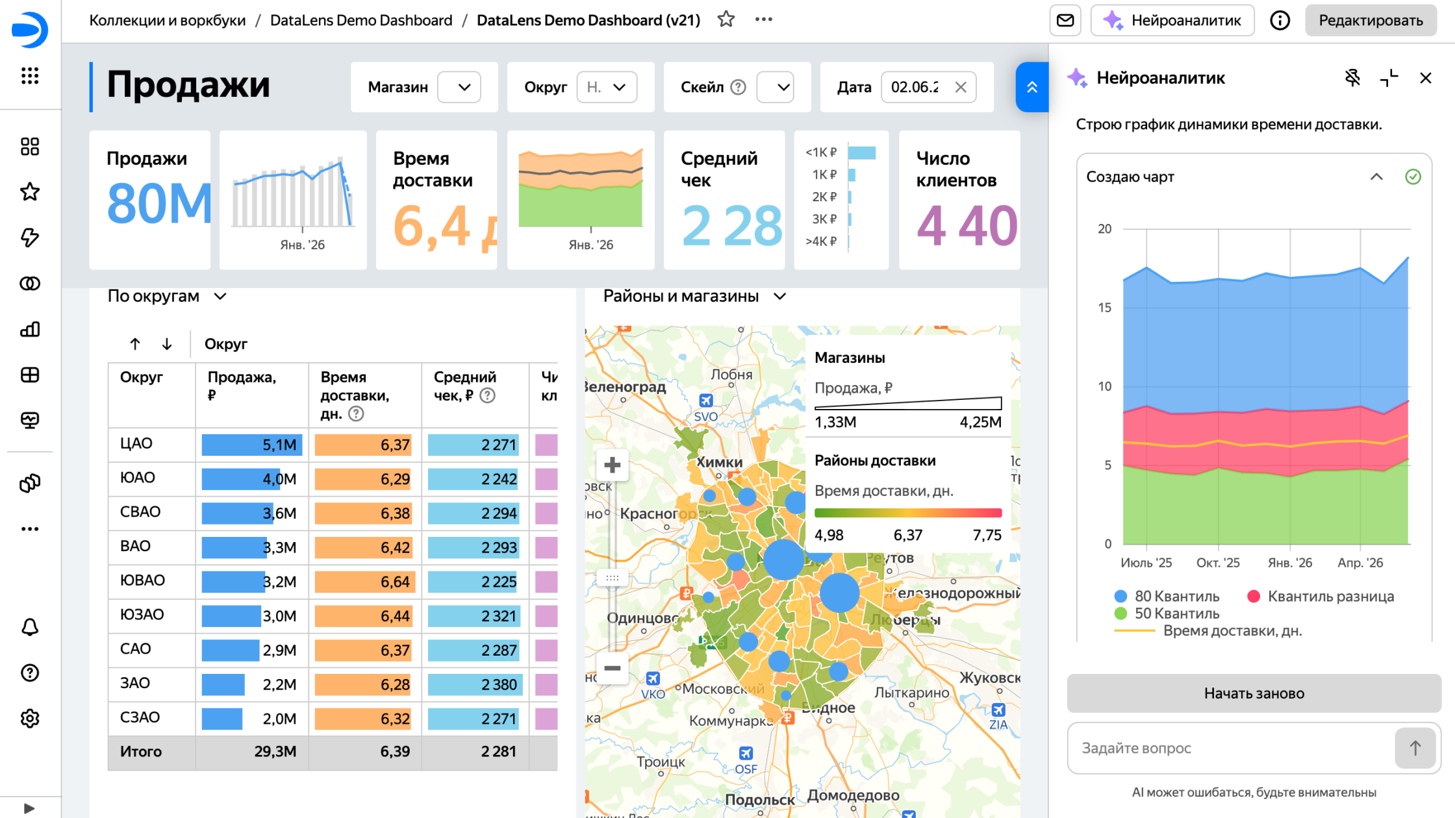Image resolution: width=1455 pixels, height=818 pixels.
Task: Send question with the arrow-up button
Action: tap(1415, 748)
